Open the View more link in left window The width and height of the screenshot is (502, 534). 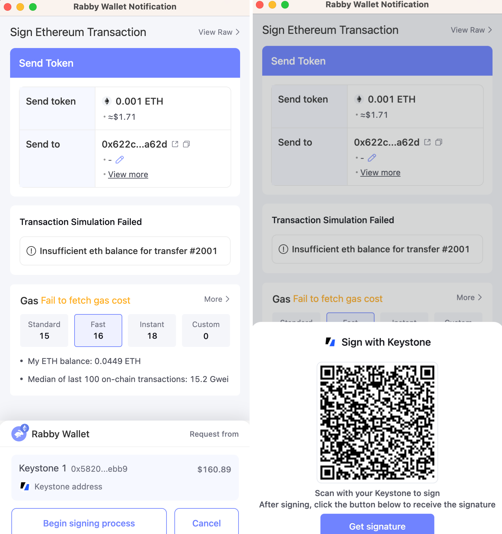click(x=128, y=174)
